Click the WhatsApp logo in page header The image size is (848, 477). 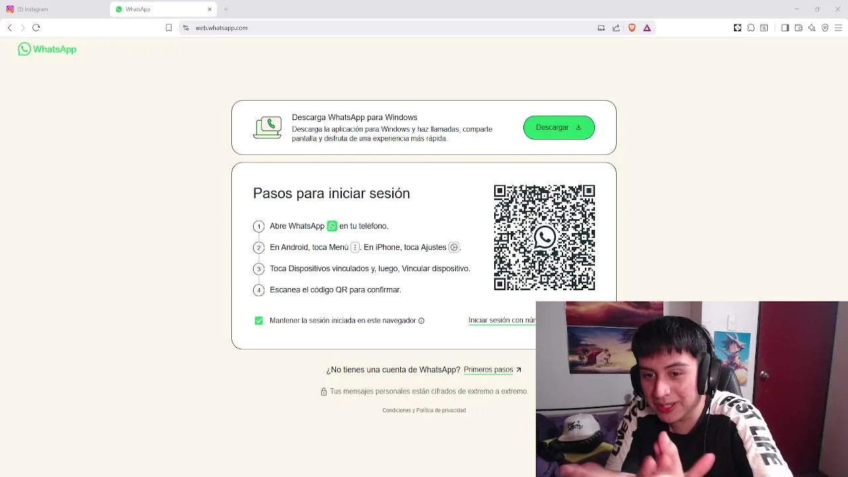coord(47,49)
